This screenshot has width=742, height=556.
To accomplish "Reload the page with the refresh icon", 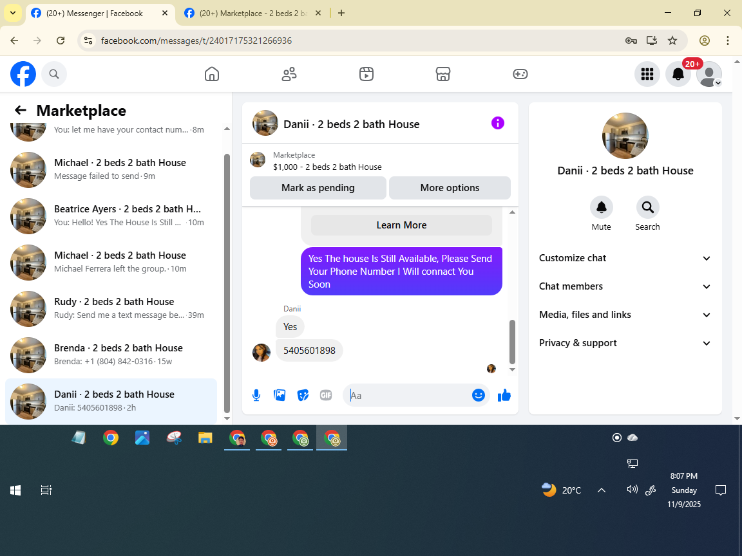I will click(x=61, y=41).
